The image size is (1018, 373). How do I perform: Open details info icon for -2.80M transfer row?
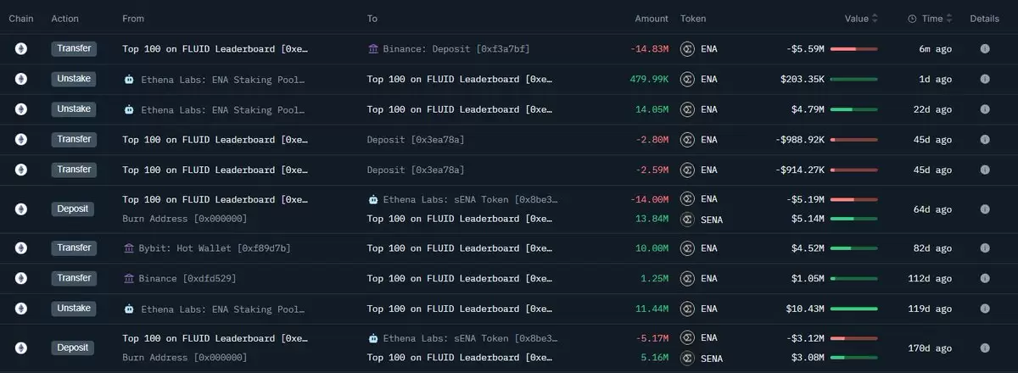click(985, 140)
